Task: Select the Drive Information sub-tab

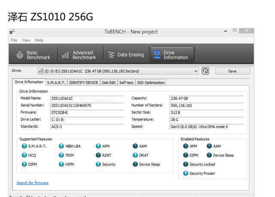Action: tap(29, 82)
